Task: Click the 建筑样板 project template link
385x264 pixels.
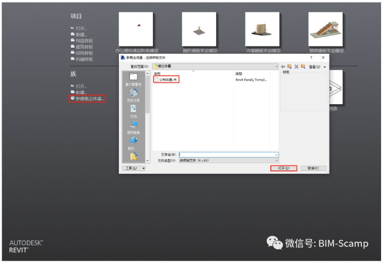Action: pyautogui.click(x=84, y=47)
